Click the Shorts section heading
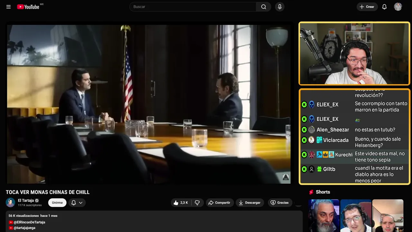The image size is (412, 232). [x=323, y=192]
